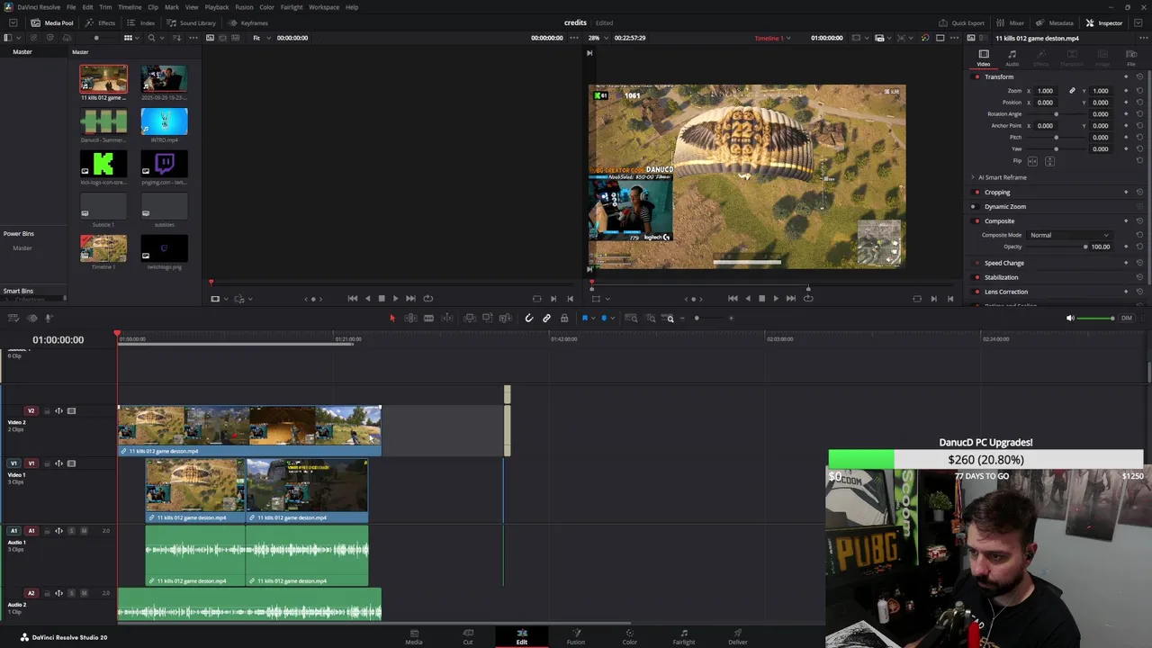This screenshot has height=648, width=1152.
Task: Solo Audio 2 track with S
Action: coord(72,593)
